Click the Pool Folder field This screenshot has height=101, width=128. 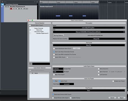[67, 84]
